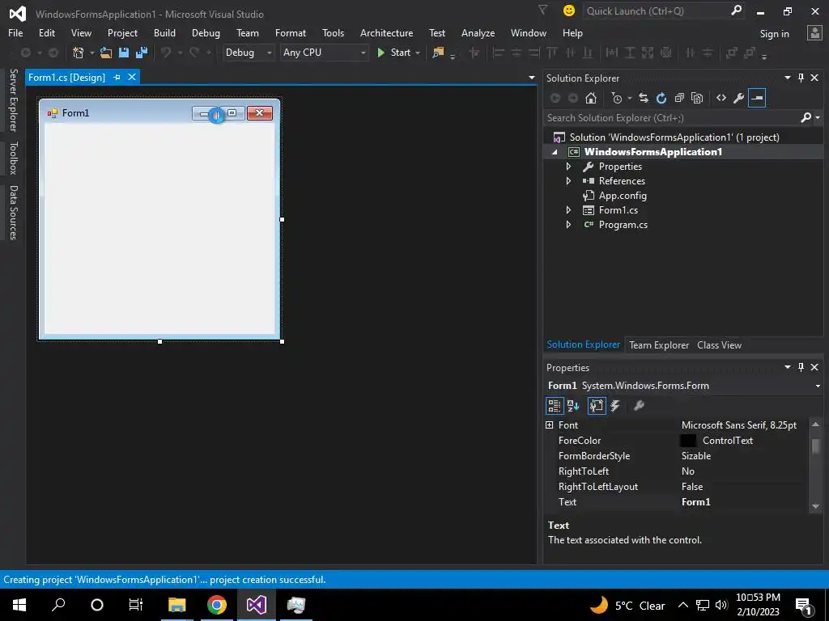
Task: Open the document tab list dropdown
Action: click(531, 78)
